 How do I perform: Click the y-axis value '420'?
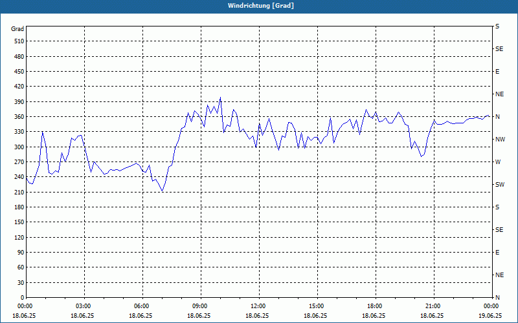(x=19, y=87)
